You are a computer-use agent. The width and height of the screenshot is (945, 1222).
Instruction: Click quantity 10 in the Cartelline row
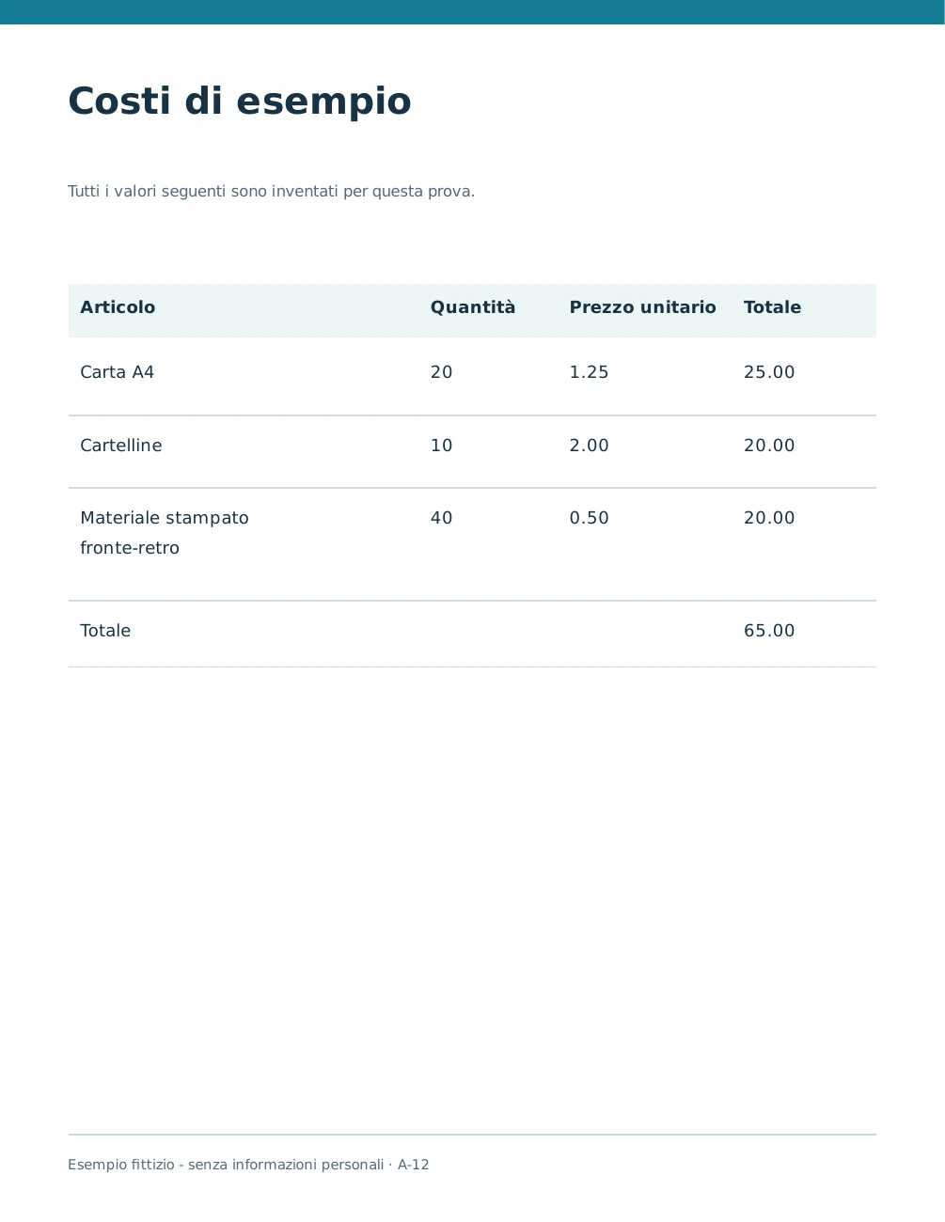click(x=442, y=446)
